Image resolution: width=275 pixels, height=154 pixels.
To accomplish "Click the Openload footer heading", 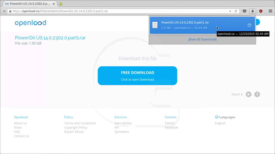I will click(21, 117).
